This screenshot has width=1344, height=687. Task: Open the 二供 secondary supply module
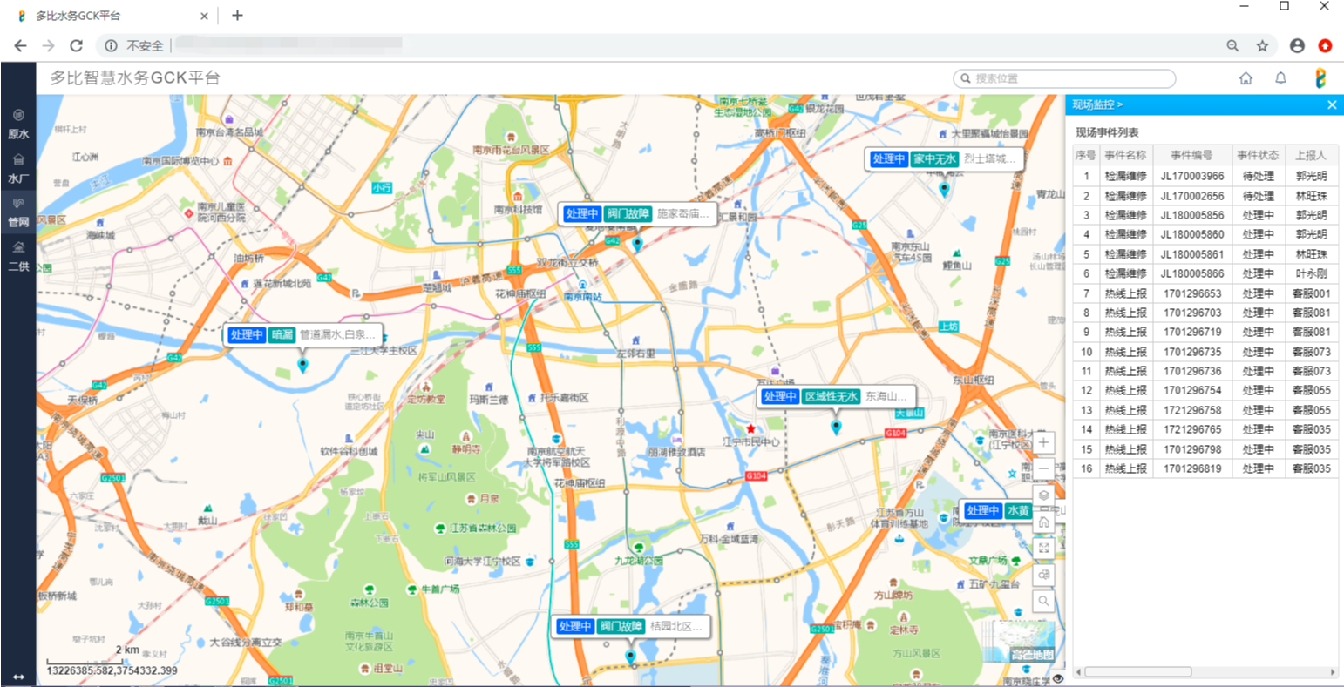pyautogui.click(x=18, y=256)
